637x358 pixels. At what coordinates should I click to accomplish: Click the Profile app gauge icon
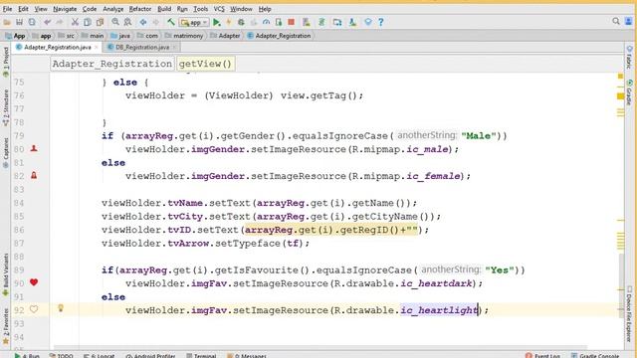[266, 22]
